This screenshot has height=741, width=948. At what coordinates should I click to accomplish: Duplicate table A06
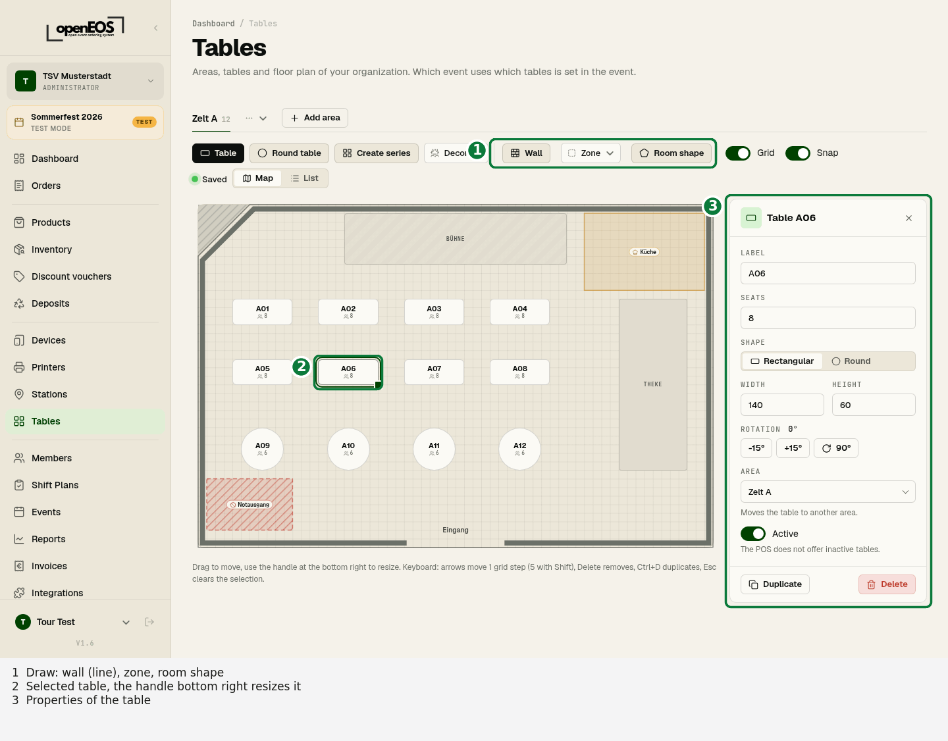coord(776,584)
